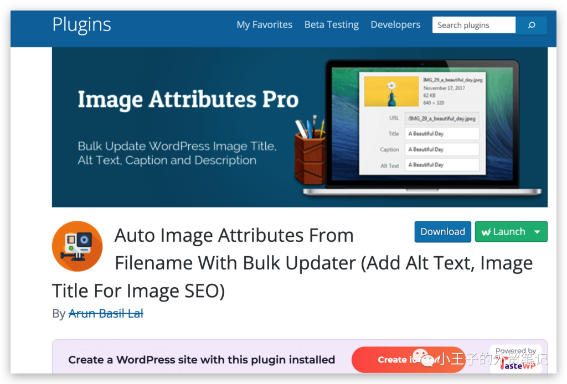Open the Developers menu item
Screen dimensions: 567x384
(395, 25)
